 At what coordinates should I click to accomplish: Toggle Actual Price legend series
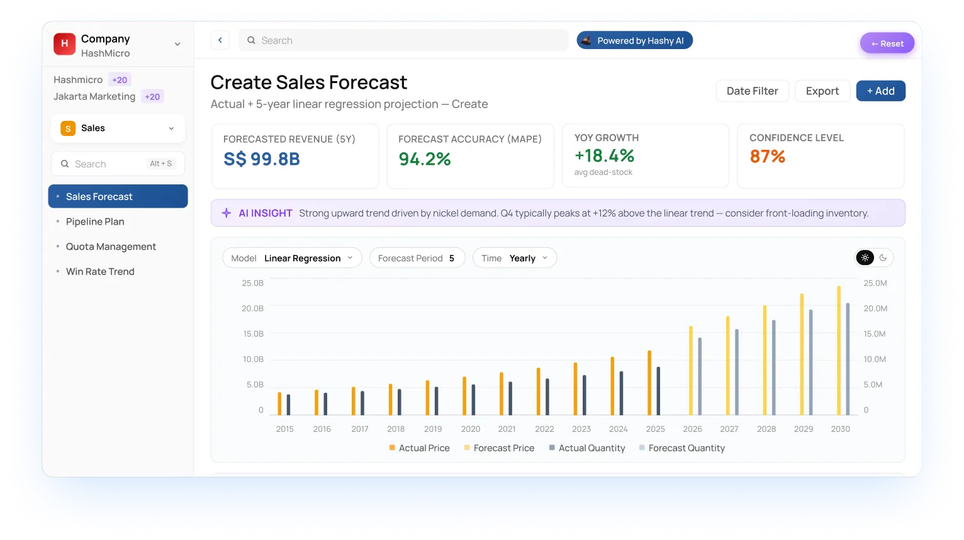(x=419, y=448)
